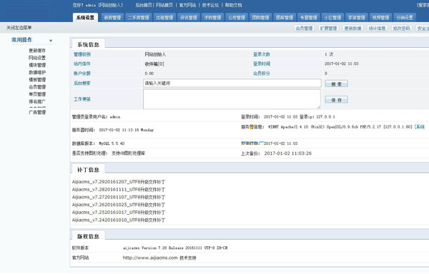Click the 管理级别 label
The width and height of the screenshot is (429, 274).
82,54
